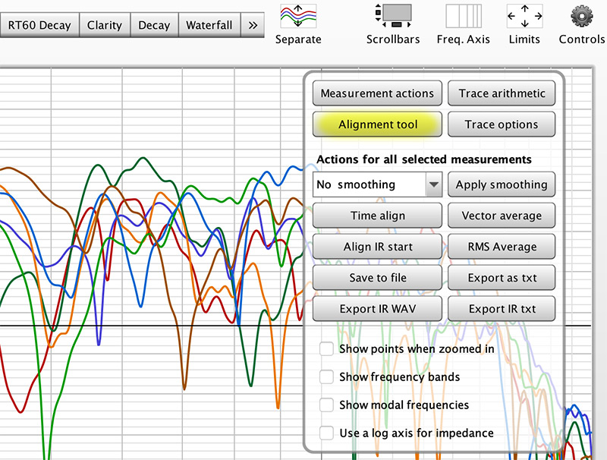This screenshot has width=607, height=460.
Task: Click the highlighted Alignment tool button
Action: click(x=377, y=124)
